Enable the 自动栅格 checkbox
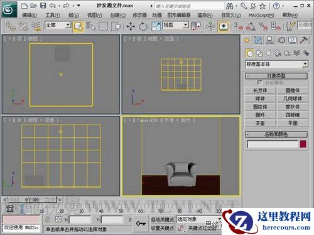 point(259,83)
